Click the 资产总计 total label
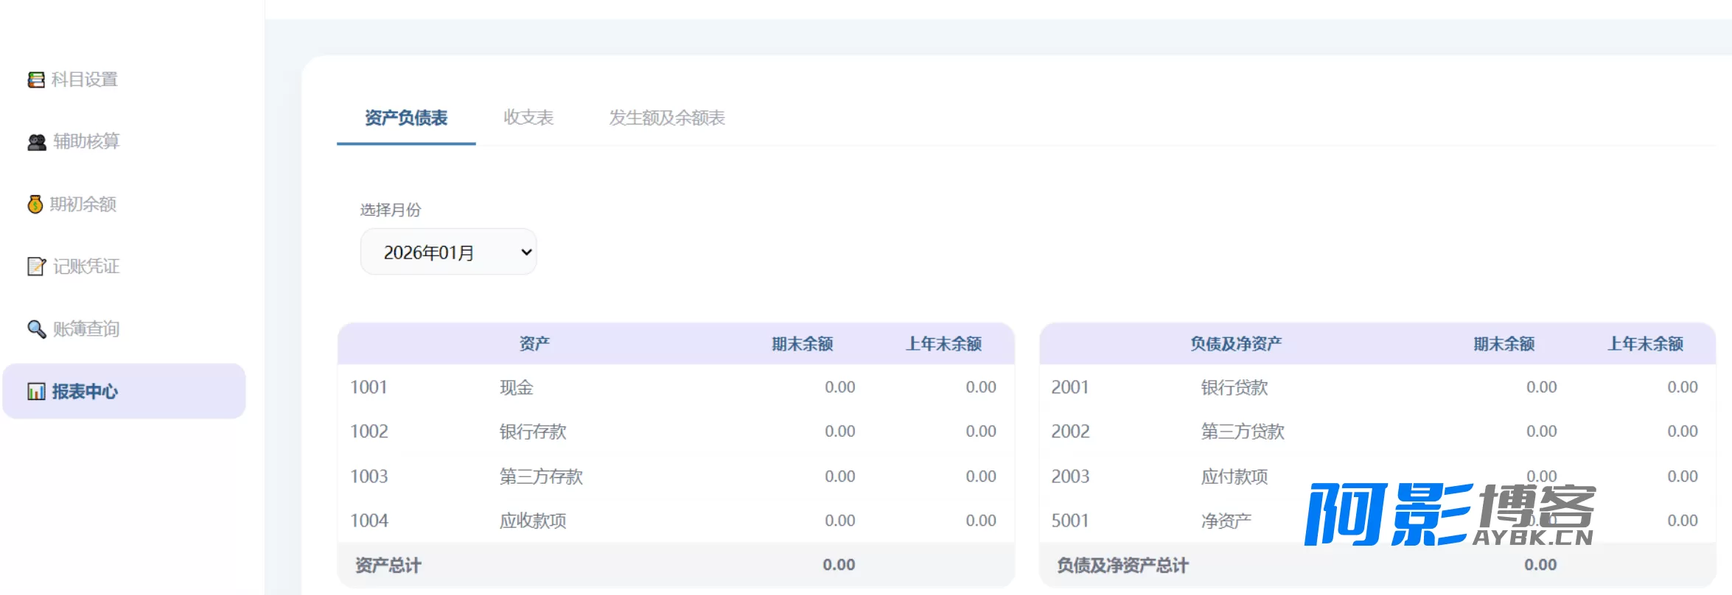The width and height of the screenshot is (1732, 595). pos(388,566)
